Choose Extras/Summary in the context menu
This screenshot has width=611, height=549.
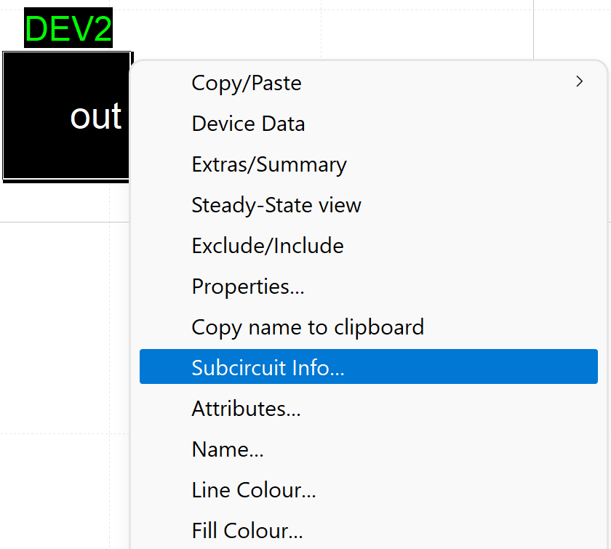(268, 164)
